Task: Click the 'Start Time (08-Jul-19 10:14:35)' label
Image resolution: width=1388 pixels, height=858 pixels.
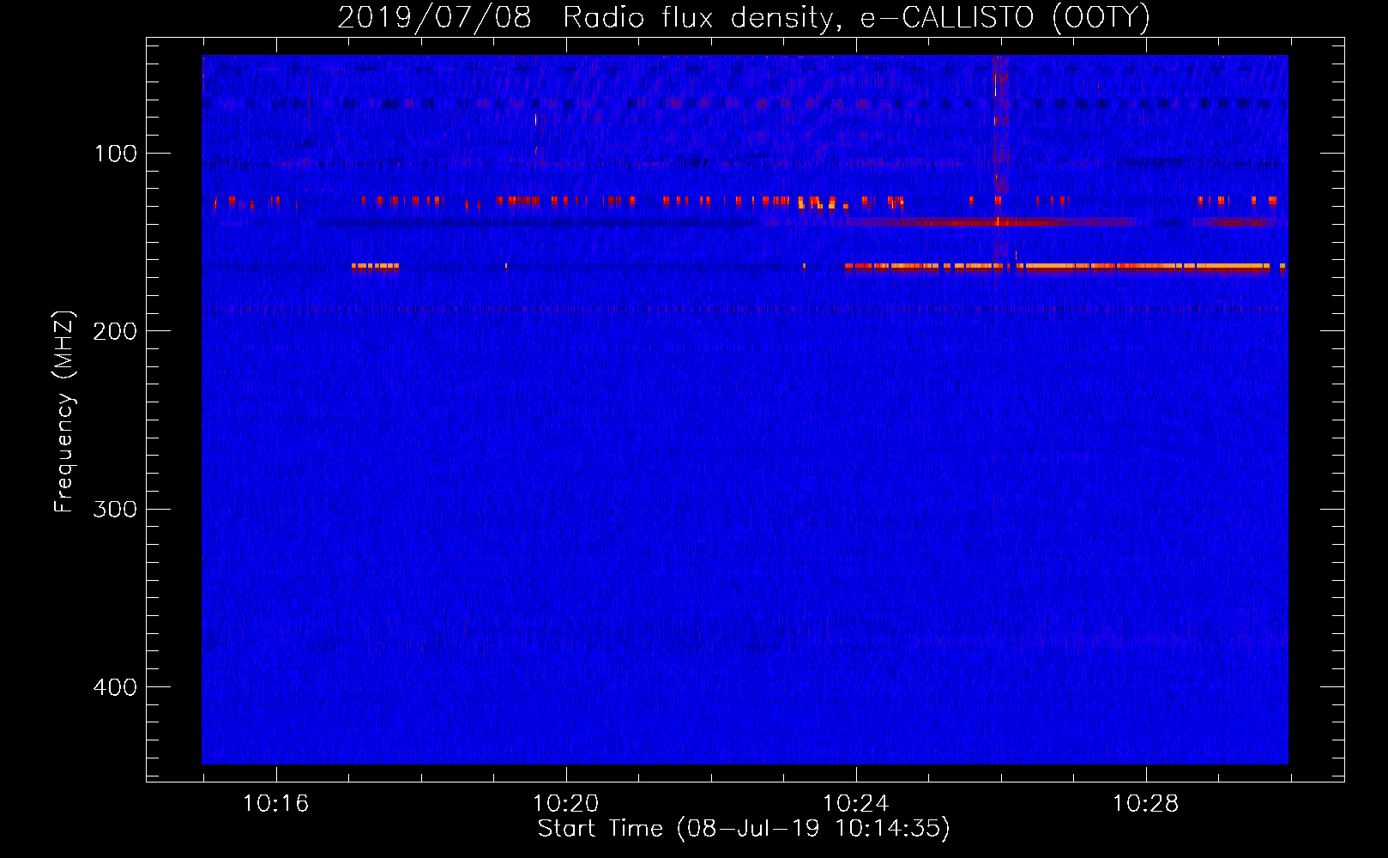Action: point(744,829)
